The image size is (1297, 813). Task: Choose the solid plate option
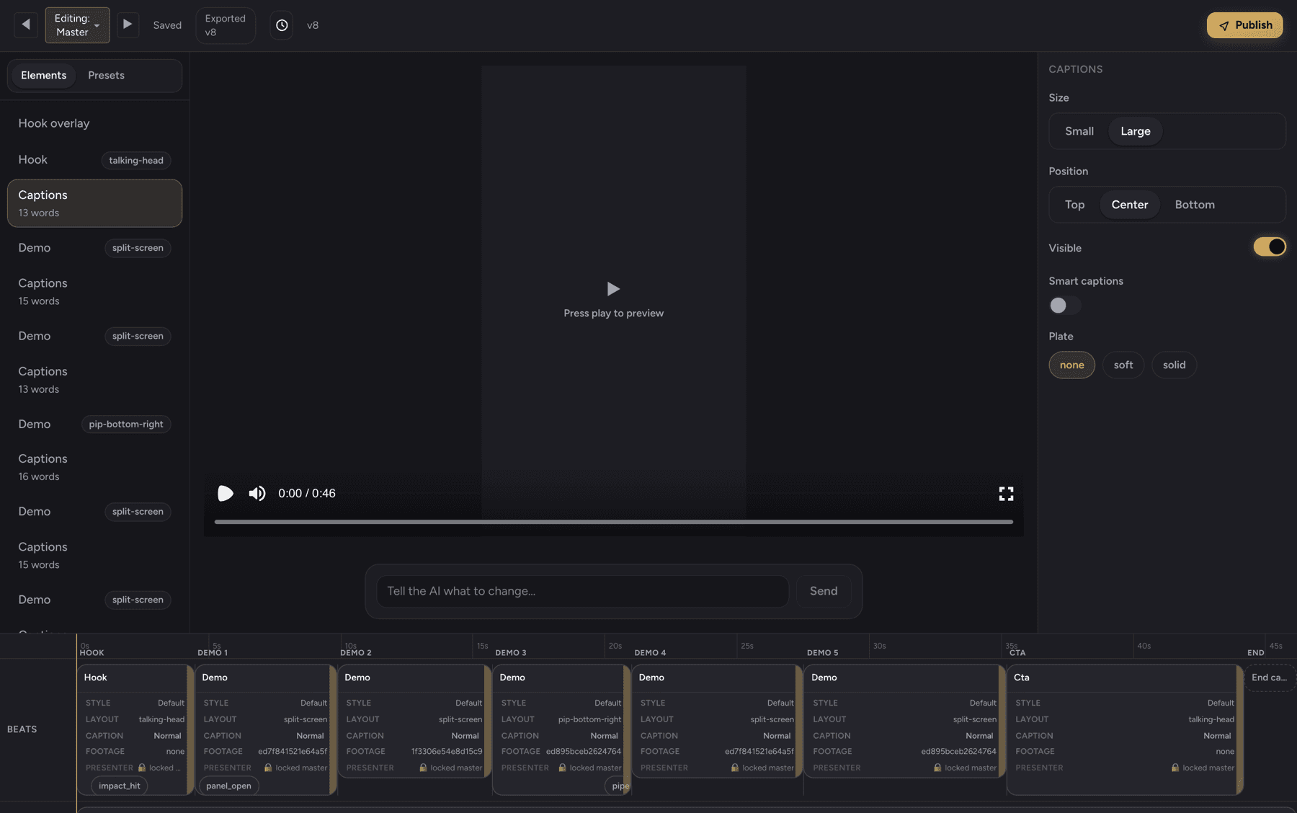[x=1174, y=365]
